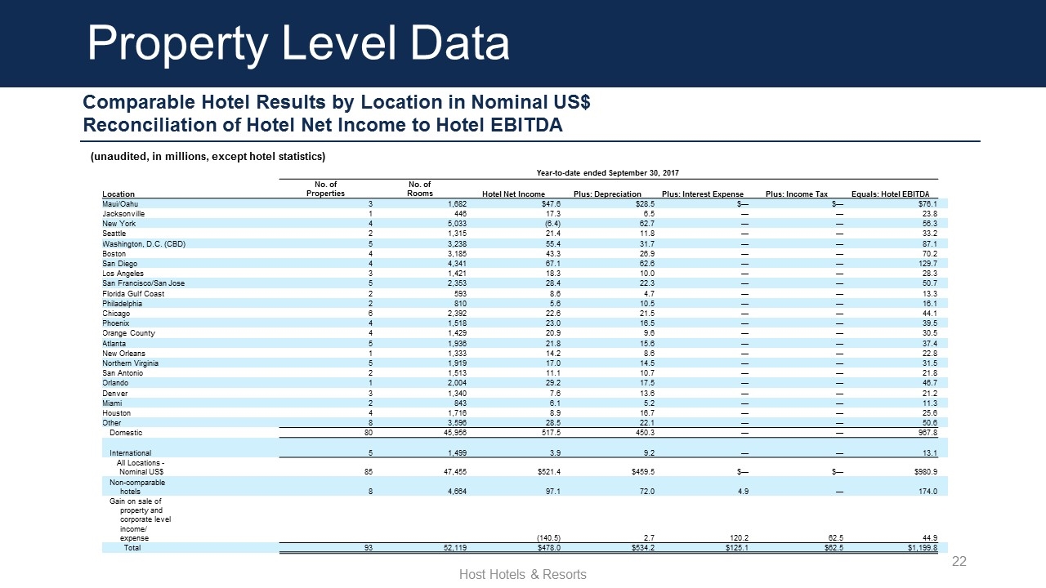
Task: Click the All Locations EBITDA '$980.9'
Action: point(923,473)
